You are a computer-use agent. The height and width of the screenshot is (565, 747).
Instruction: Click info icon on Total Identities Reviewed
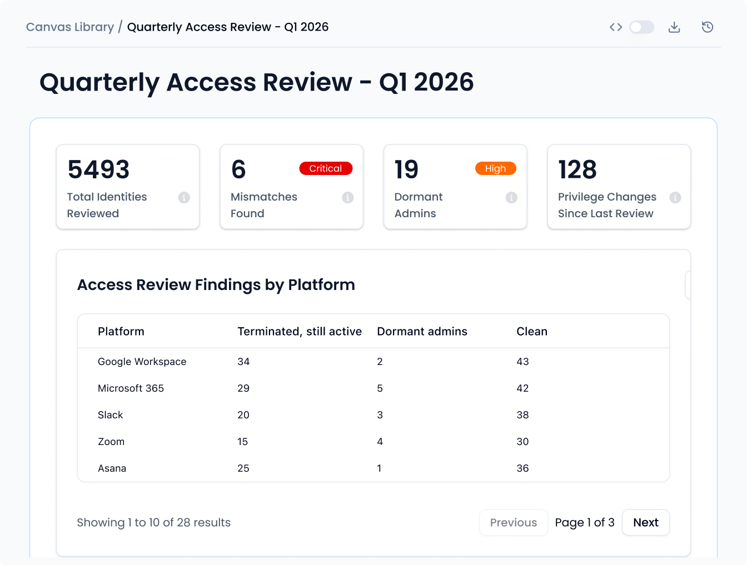pos(184,197)
